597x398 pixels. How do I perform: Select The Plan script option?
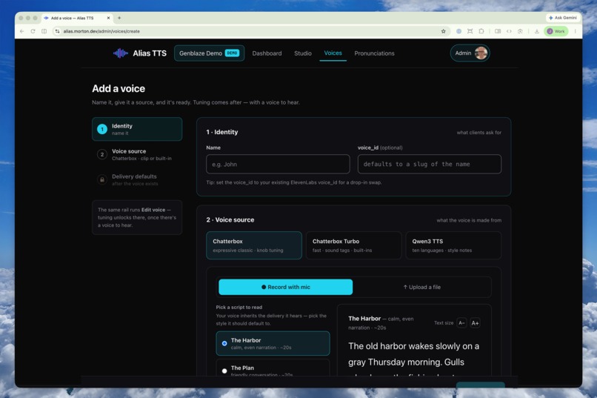point(273,368)
